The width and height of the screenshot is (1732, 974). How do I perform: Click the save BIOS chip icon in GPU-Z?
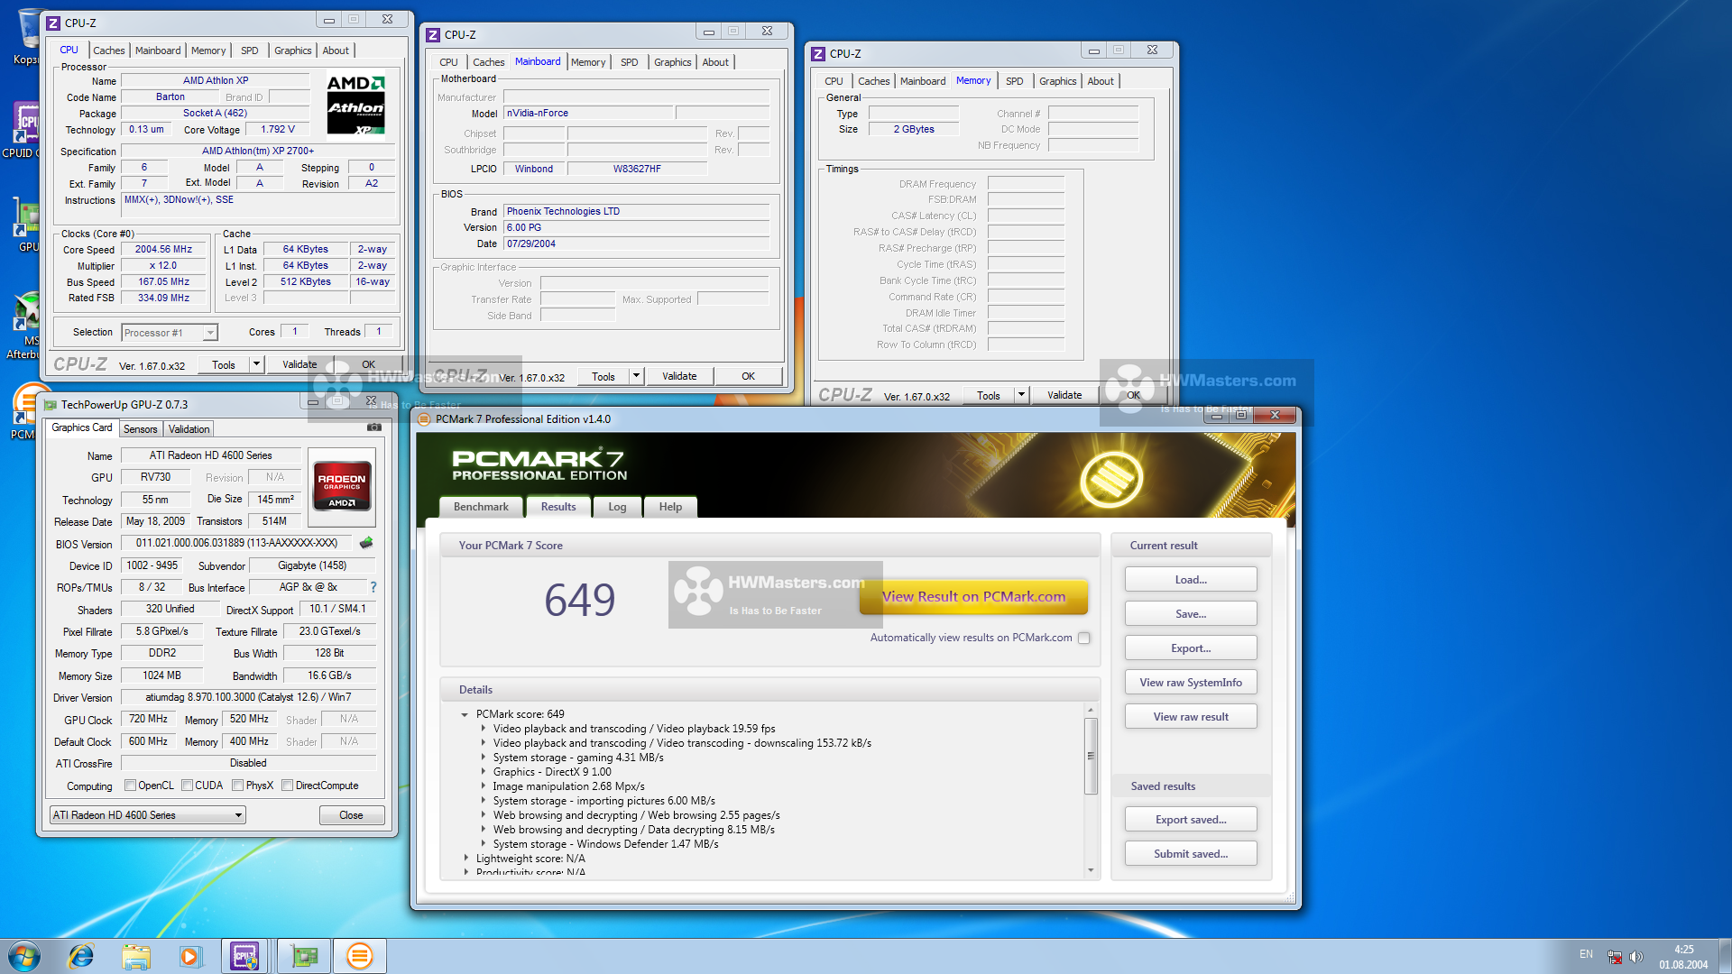click(x=366, y=543)
